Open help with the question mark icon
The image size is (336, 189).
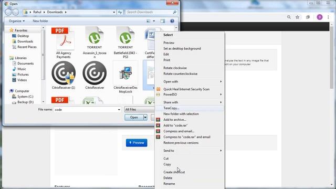click(172, 21)
